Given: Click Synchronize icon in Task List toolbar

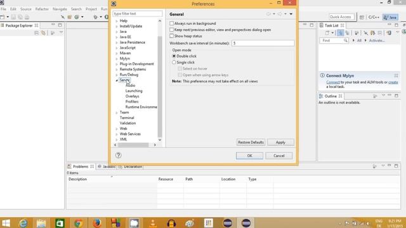Looking at the screenshot, I should pos(389,33).
